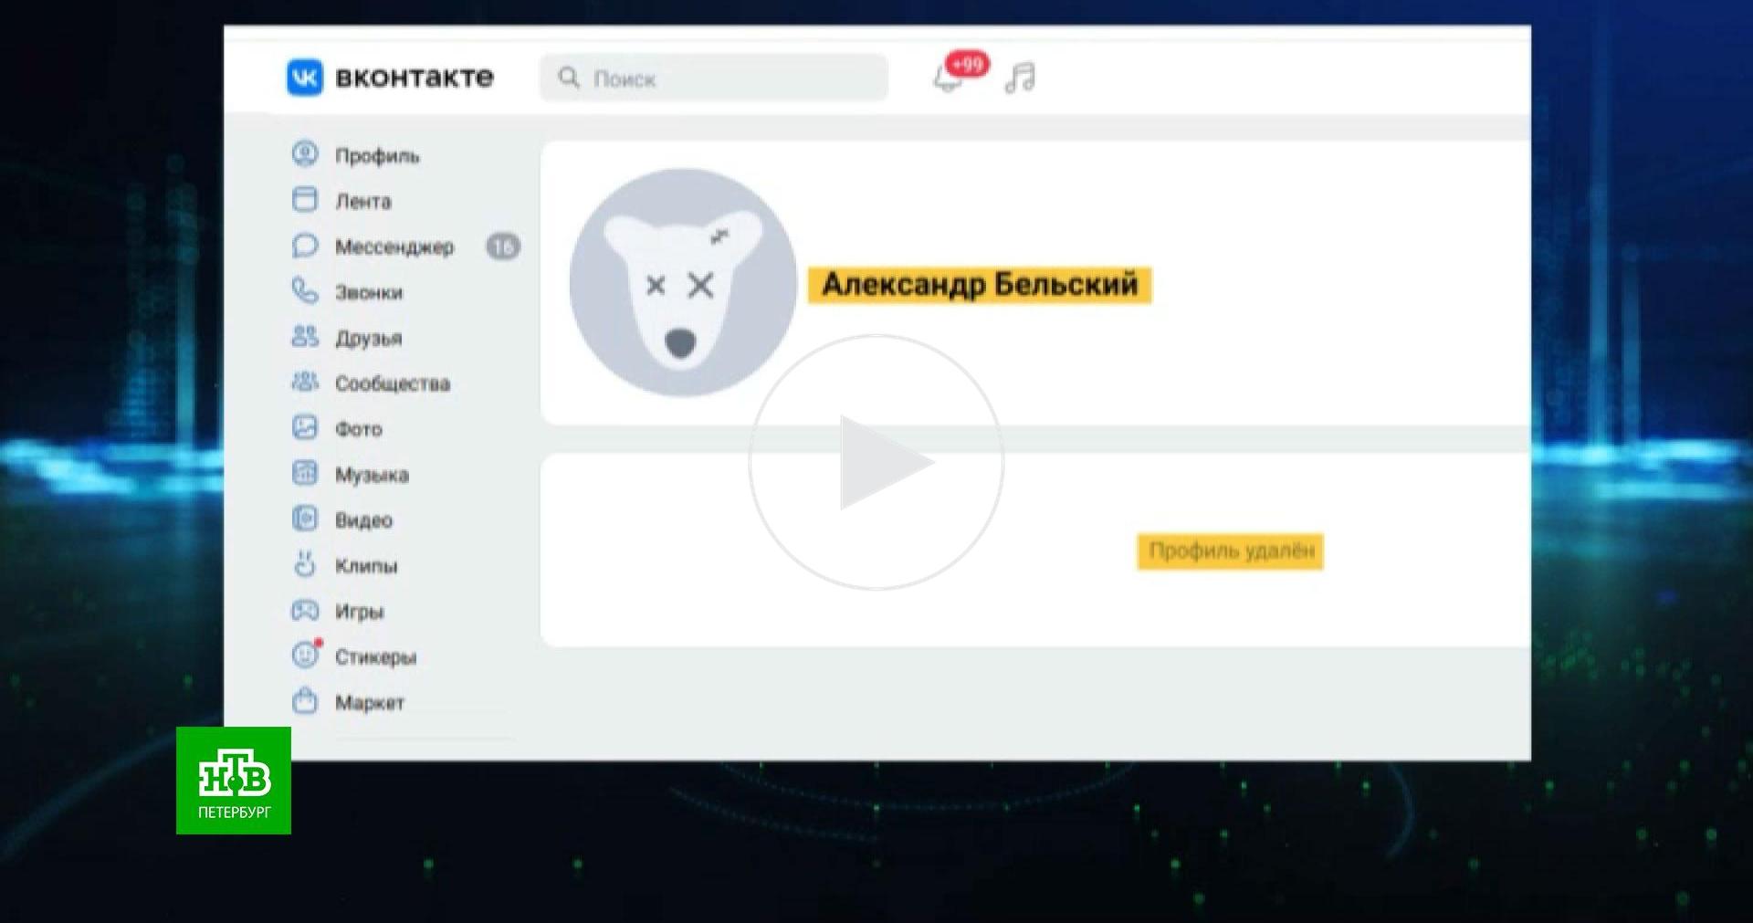The height and width of the screenshot is (923, 1753).
Task: Click the VK logo icon
Action: (304, 78)
